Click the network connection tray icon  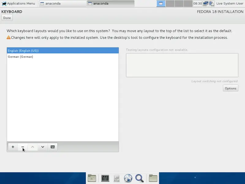pyautogui.click(x=205, y=4)
